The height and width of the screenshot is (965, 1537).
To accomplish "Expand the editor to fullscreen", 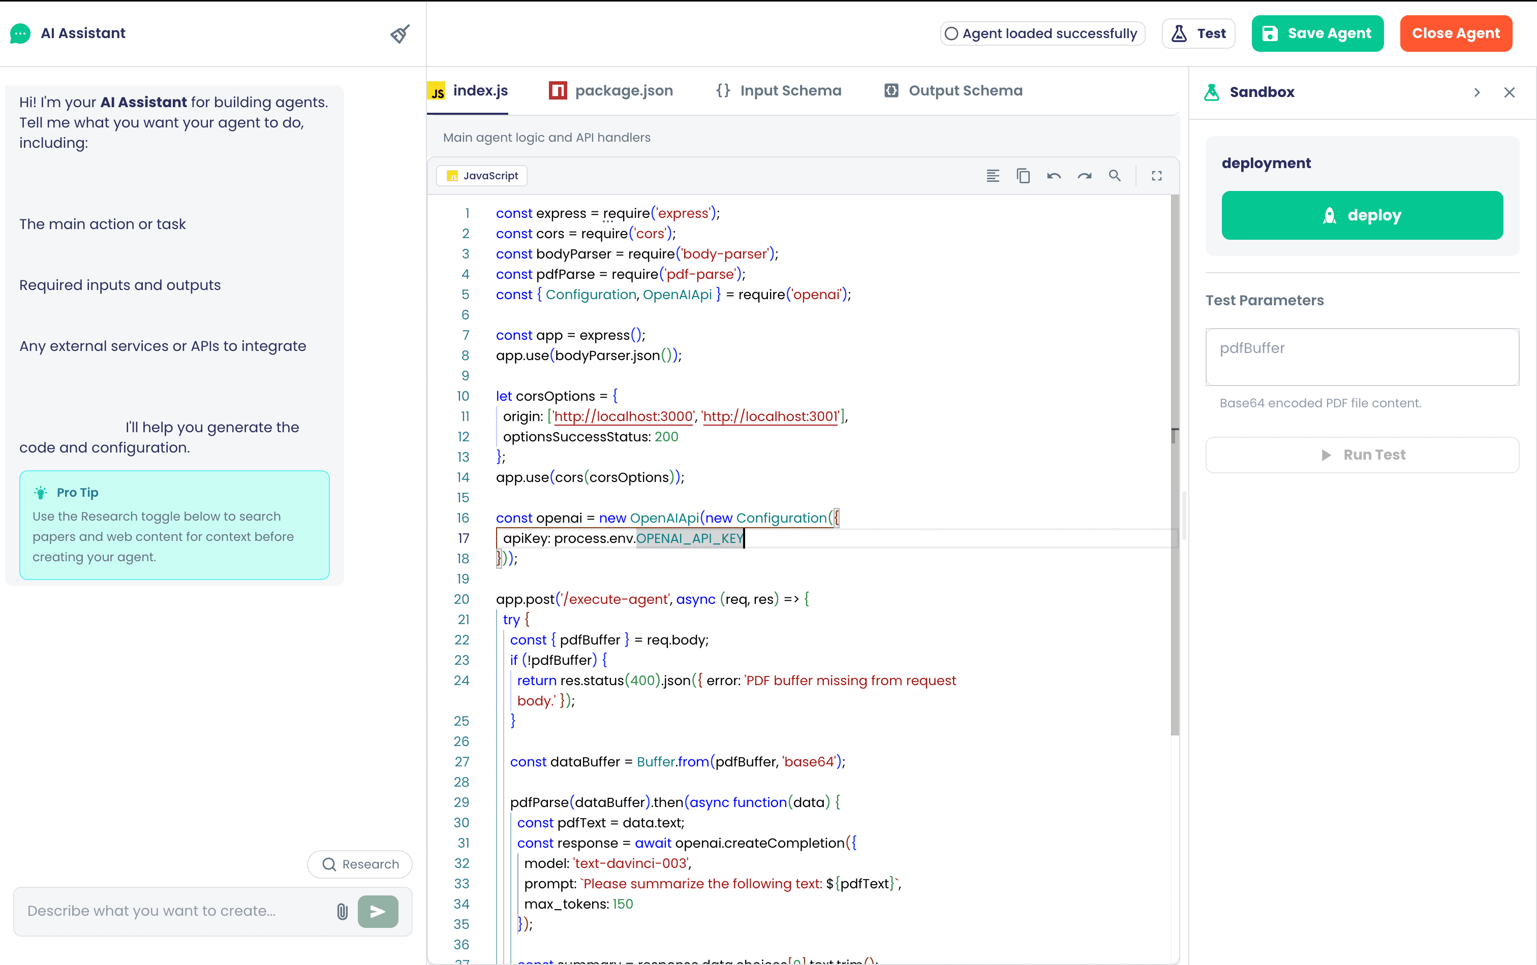I will pos(1157,175).
